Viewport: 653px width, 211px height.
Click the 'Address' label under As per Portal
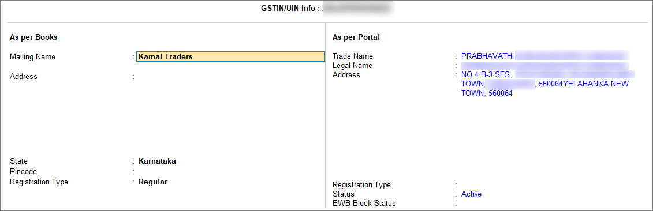click(x=346, y=75)
